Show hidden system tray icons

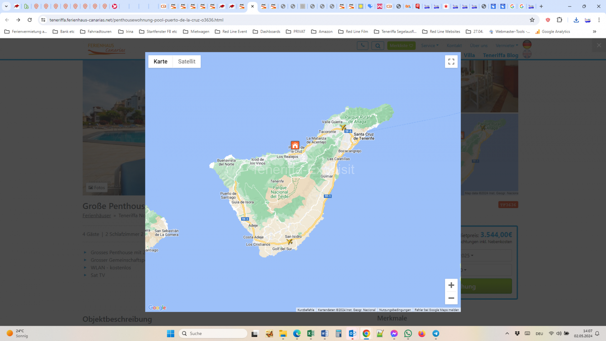coord(507,333)
